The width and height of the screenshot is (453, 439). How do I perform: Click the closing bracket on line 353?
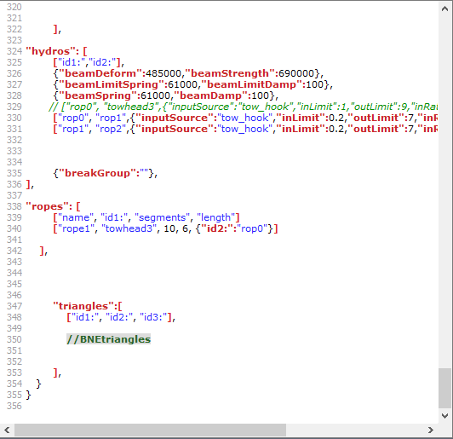click(55, 373)
